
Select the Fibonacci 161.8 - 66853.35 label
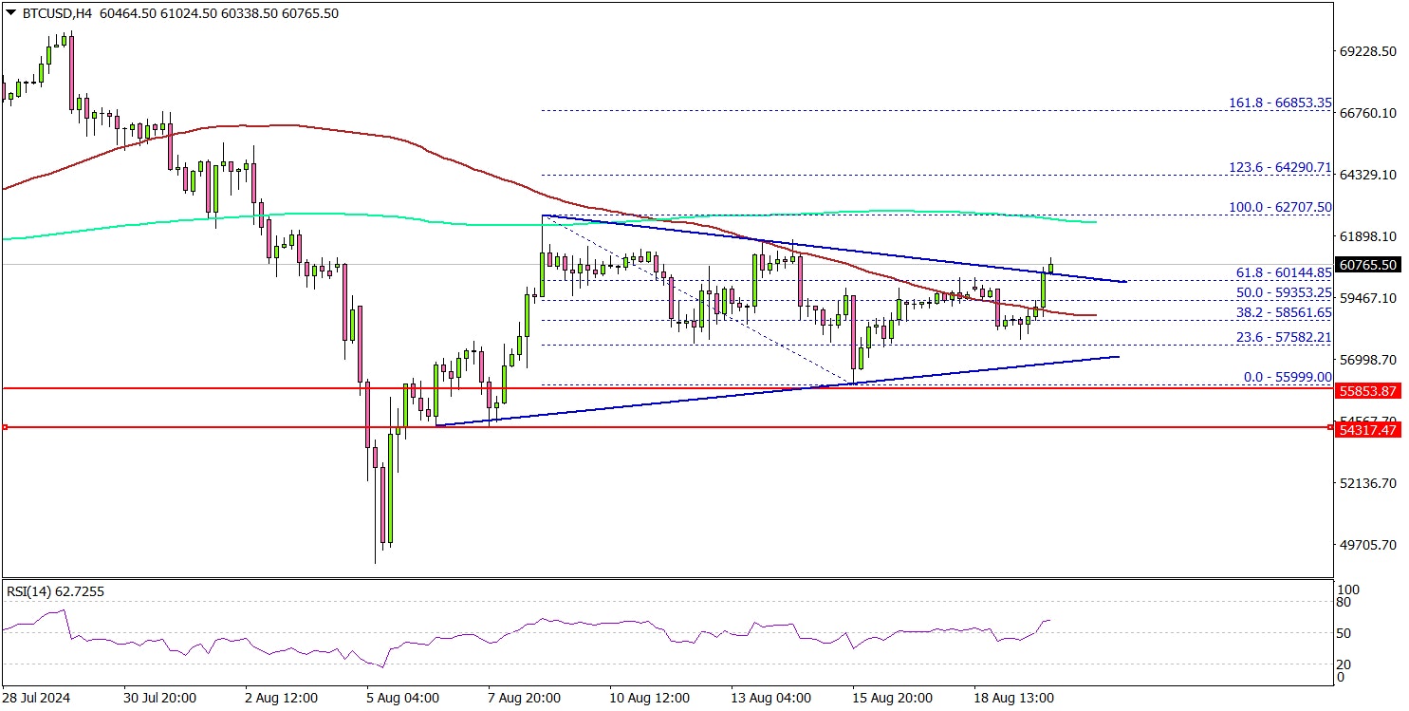[x=1279, y=103]
